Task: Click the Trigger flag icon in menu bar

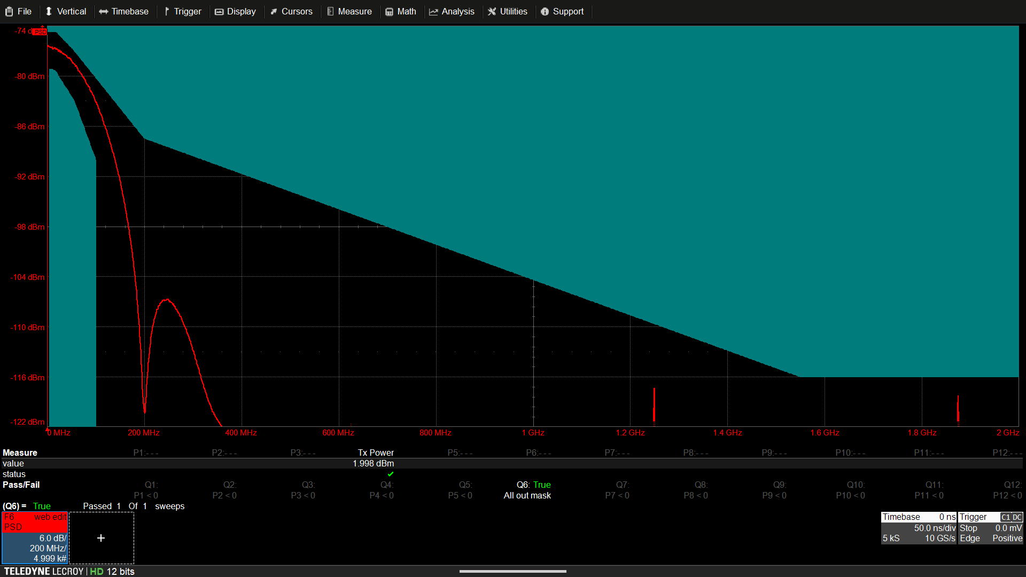Action: pos(167,11)
